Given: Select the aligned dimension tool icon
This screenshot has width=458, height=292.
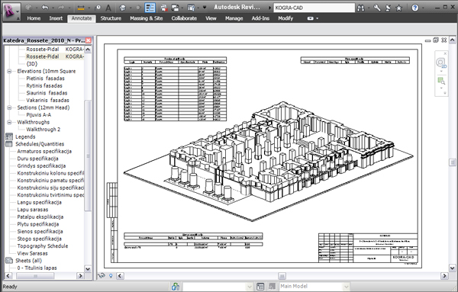Looking at the screenshot, I should point(81,8).
